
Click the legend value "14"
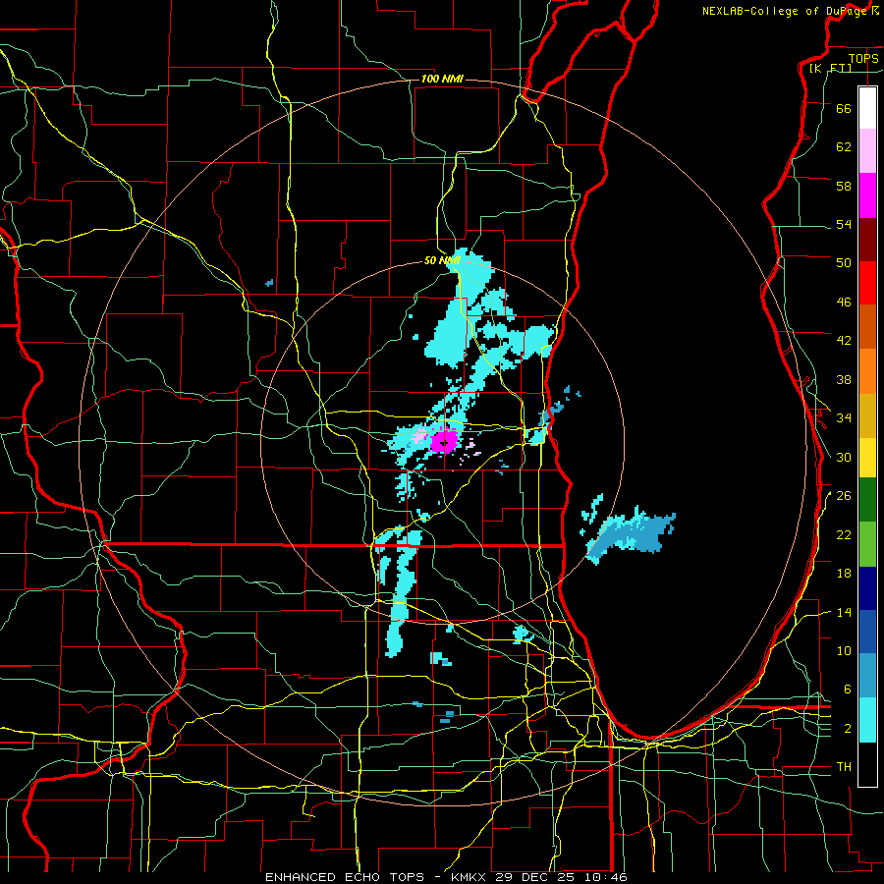(844, 612)
